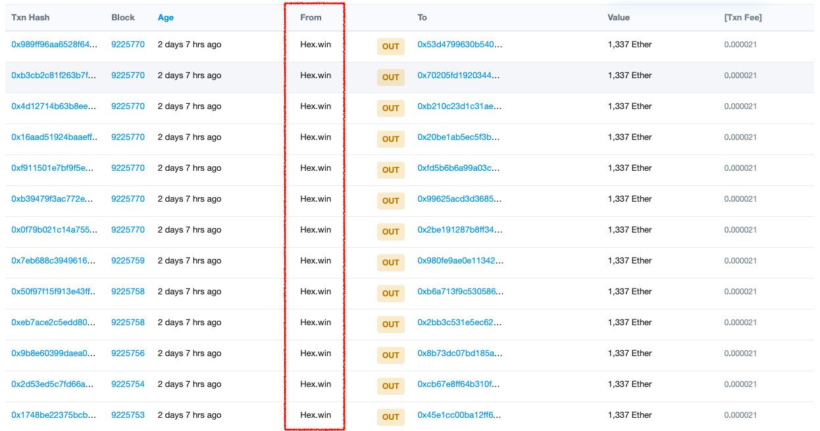Open recipient address 0x53d4799630b540
This screenshot has height=431, width=820.
pyautogui.click(x=459, y=45)
